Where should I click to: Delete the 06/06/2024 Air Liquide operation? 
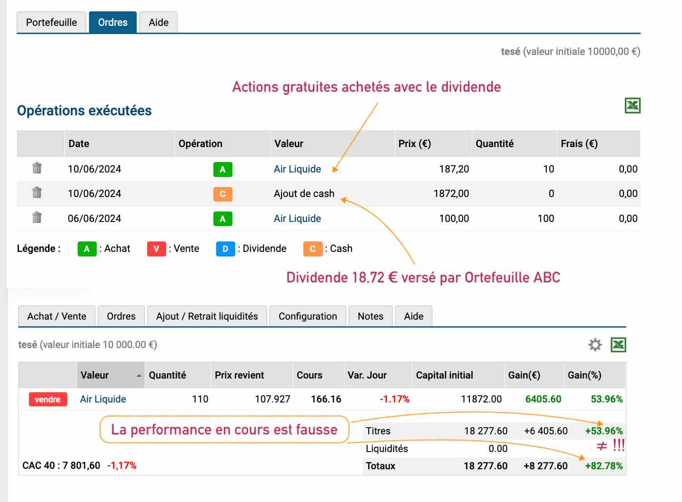point(37,218)
